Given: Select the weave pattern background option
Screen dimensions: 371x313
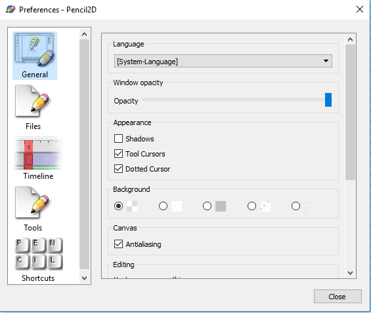Looking at the screenshot, I should click(x=295, y=206).
